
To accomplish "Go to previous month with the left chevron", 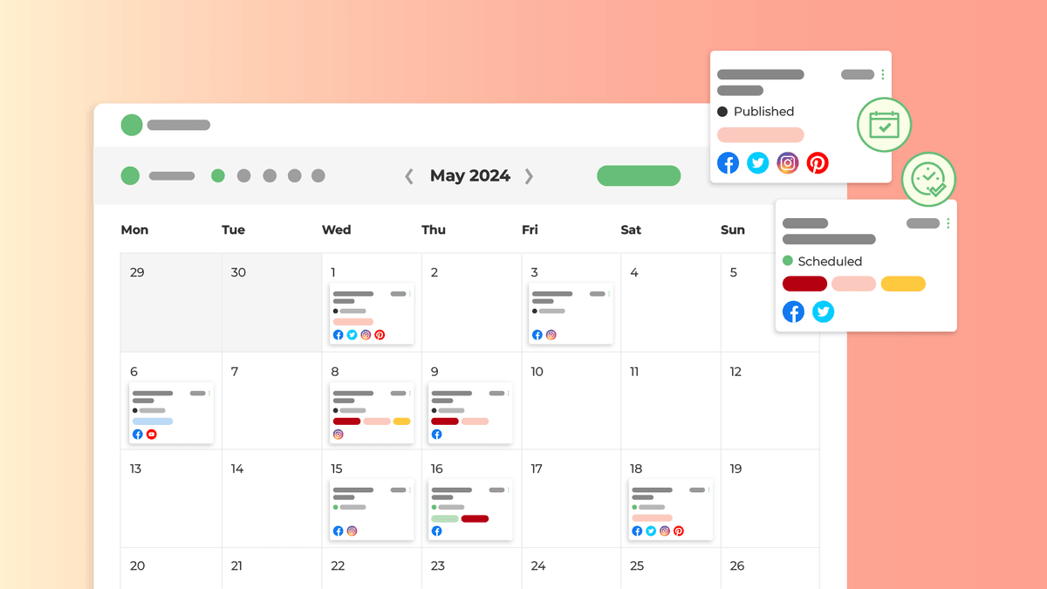I will (409, 176).
